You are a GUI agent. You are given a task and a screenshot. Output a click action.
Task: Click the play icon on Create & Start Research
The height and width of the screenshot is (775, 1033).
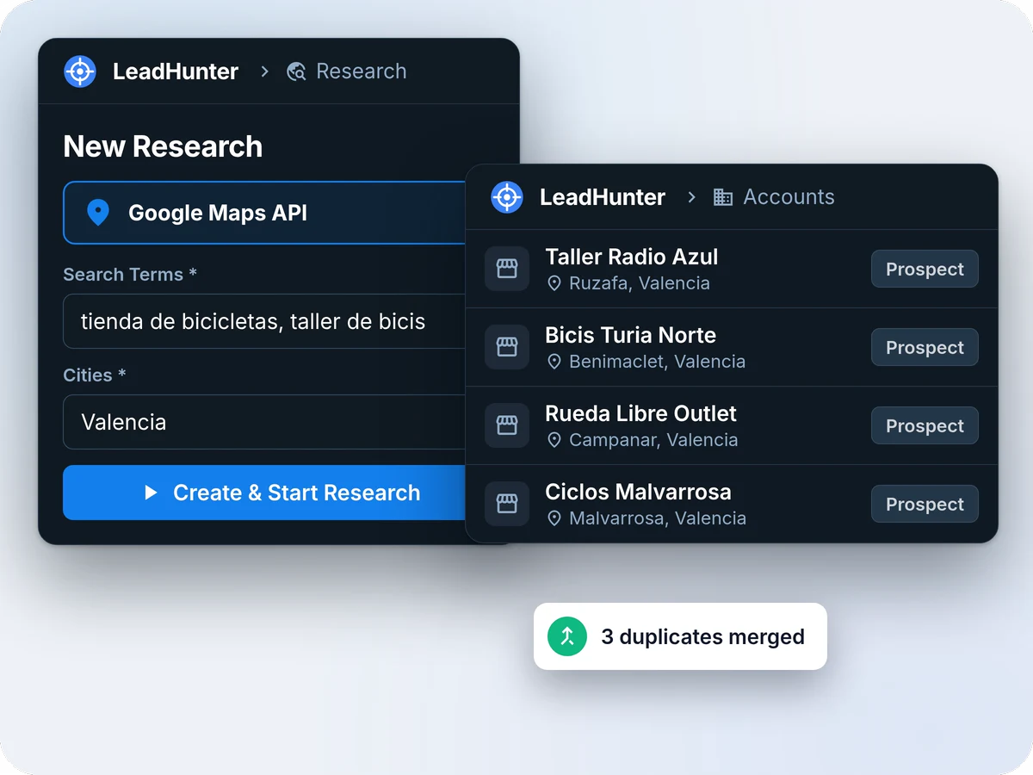click(x=152, y=493)
